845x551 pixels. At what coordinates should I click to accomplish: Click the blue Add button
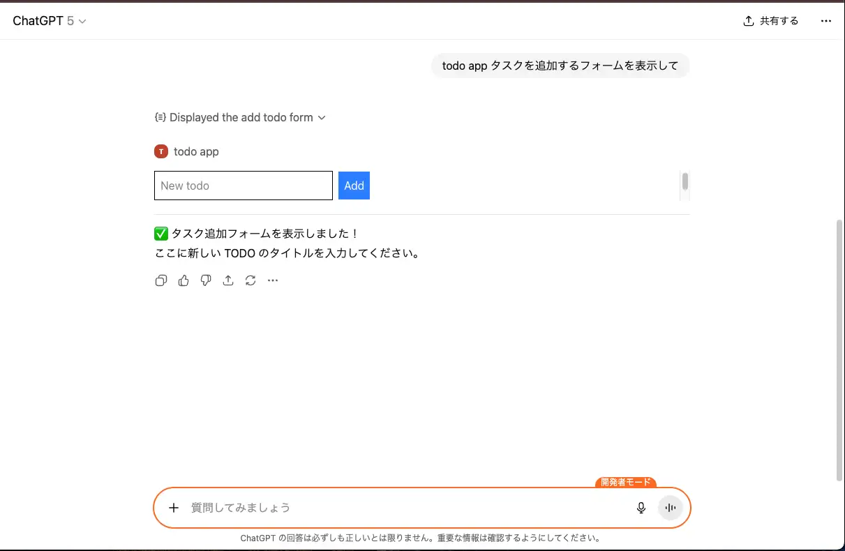click(354, 186)
